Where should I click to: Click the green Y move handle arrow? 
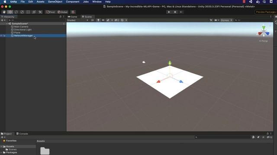(170, 63)
